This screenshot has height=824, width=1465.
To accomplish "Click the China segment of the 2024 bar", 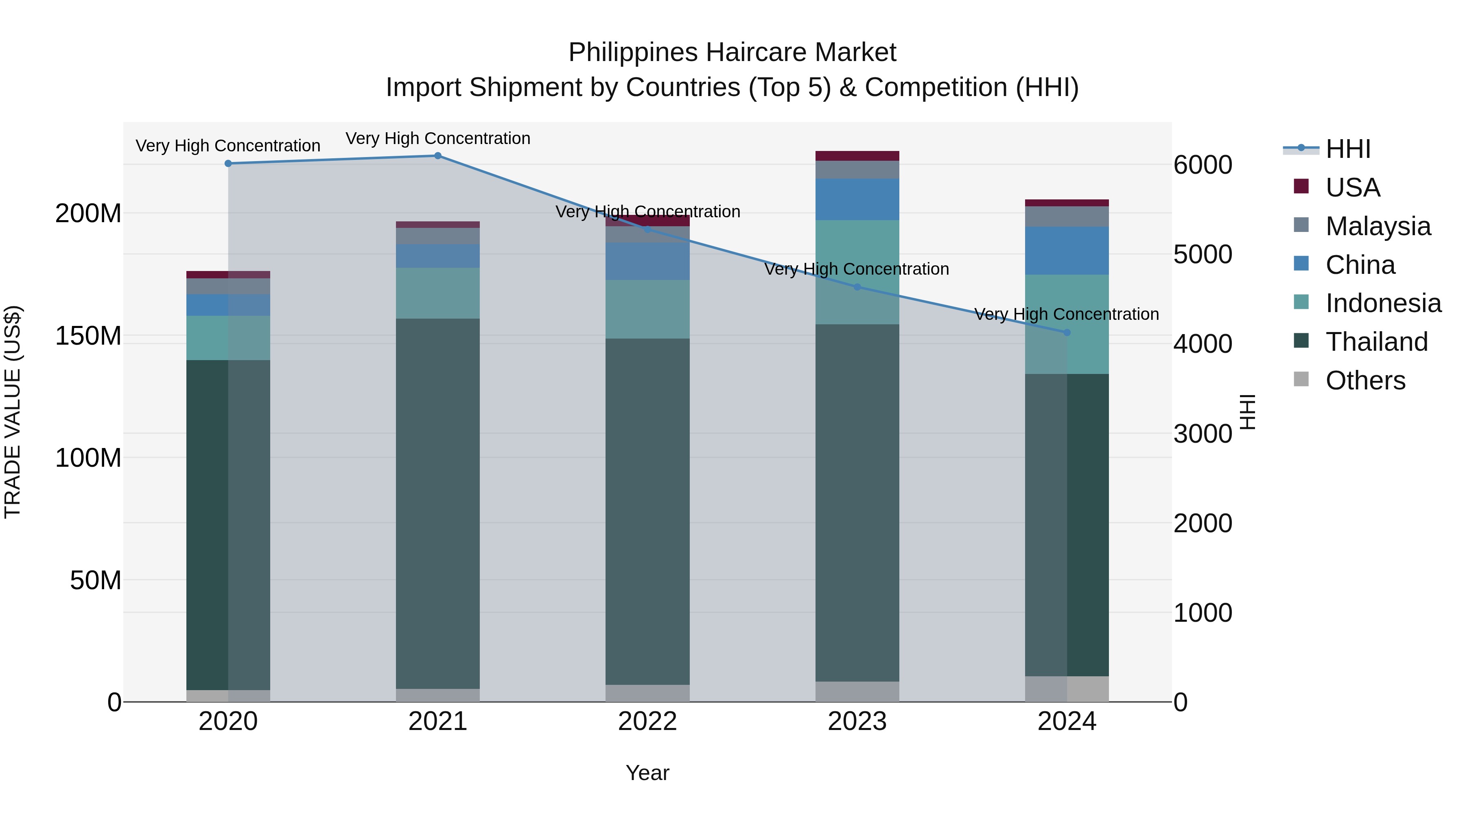I will [x=1067, y=251].
